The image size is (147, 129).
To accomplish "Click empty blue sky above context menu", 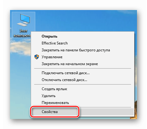I will coord(84,21).
